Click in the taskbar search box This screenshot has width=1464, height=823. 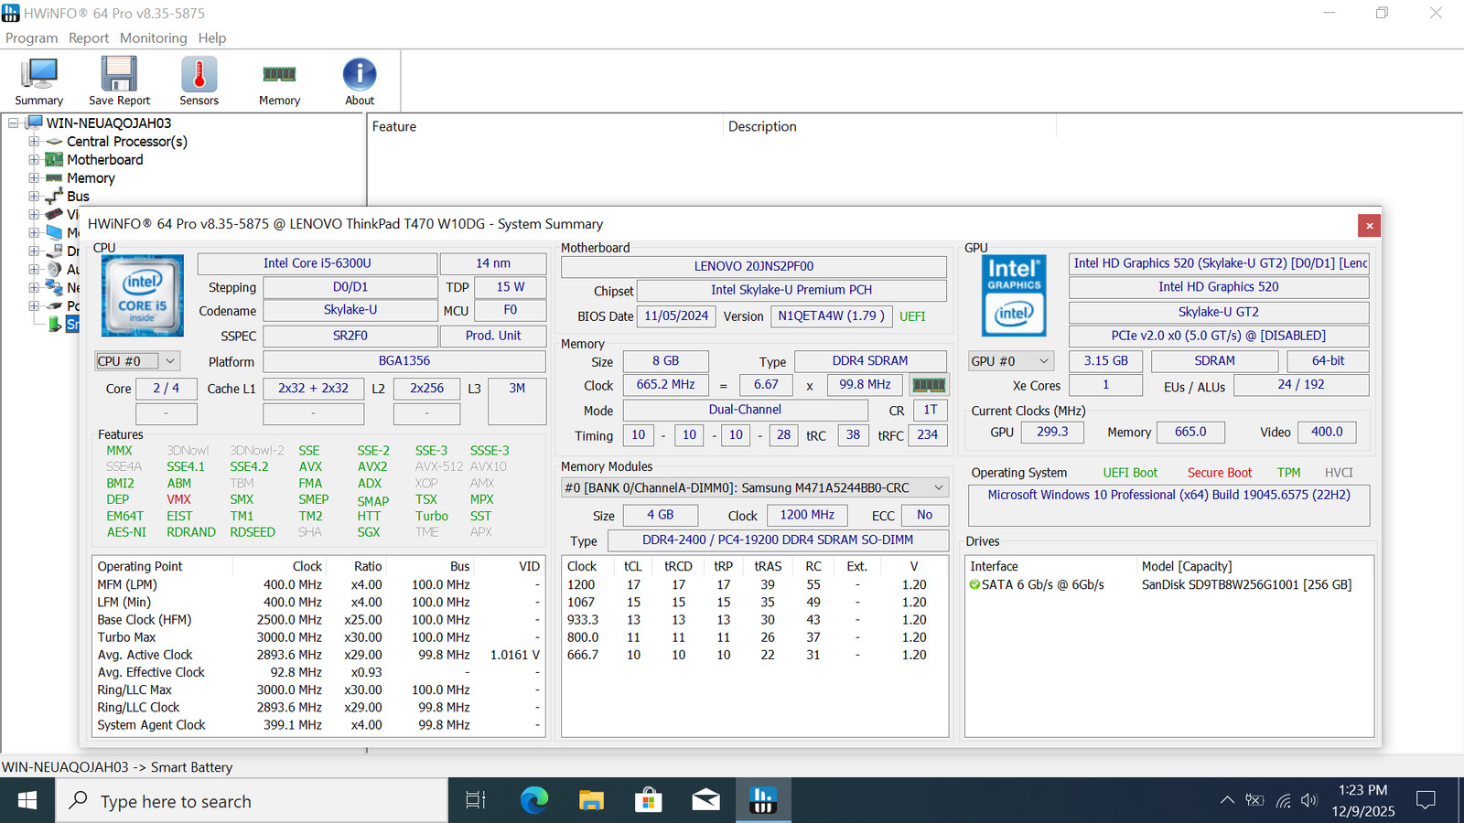click(x=252, y=801)
